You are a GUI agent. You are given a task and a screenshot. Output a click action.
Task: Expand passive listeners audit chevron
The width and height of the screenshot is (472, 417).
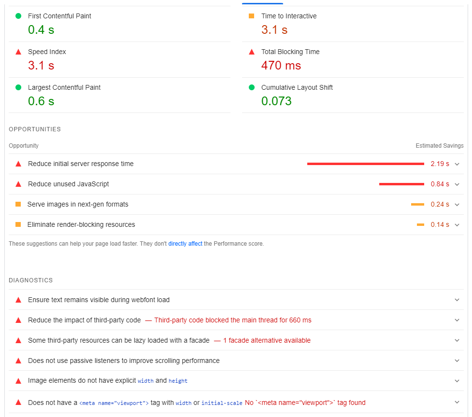457,361
